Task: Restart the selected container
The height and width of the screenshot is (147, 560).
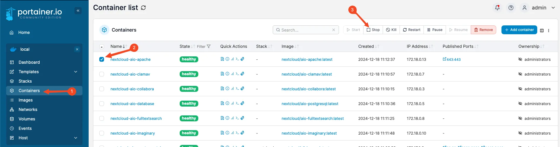Action: tap(412, 30)
